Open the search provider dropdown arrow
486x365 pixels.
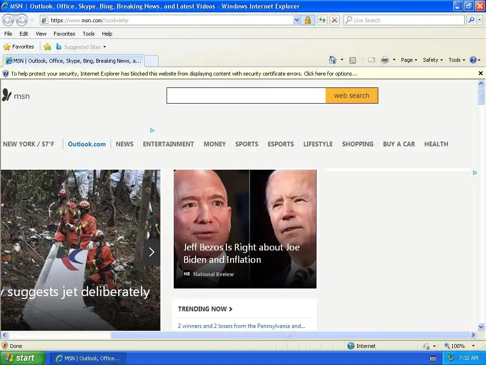click(x=480, y=20)
